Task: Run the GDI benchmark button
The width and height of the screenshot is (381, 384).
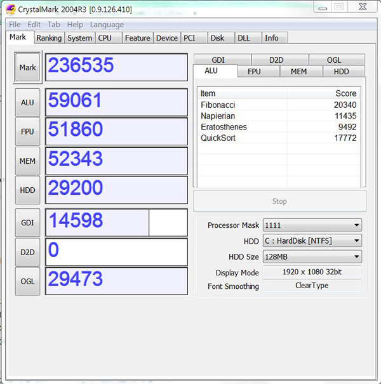Action: tap(27, 223)
